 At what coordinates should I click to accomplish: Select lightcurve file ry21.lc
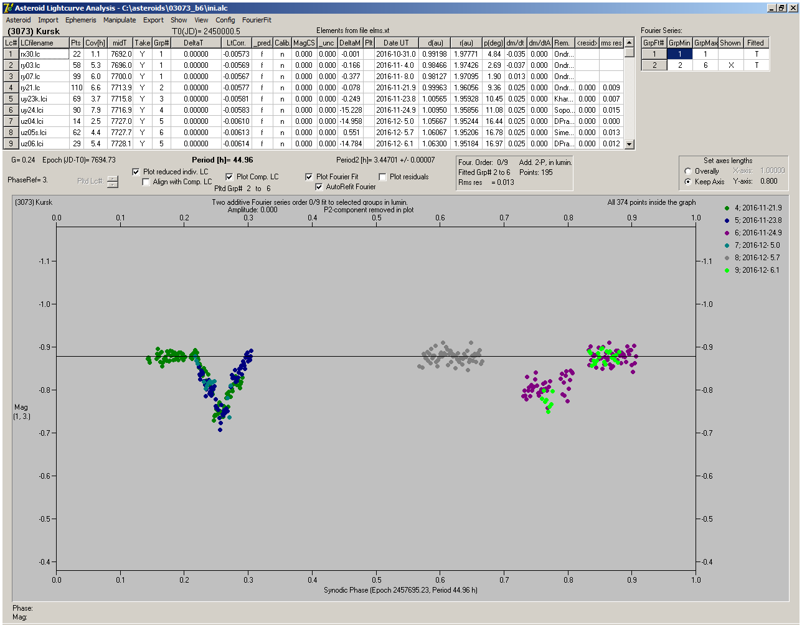point(44,88)
